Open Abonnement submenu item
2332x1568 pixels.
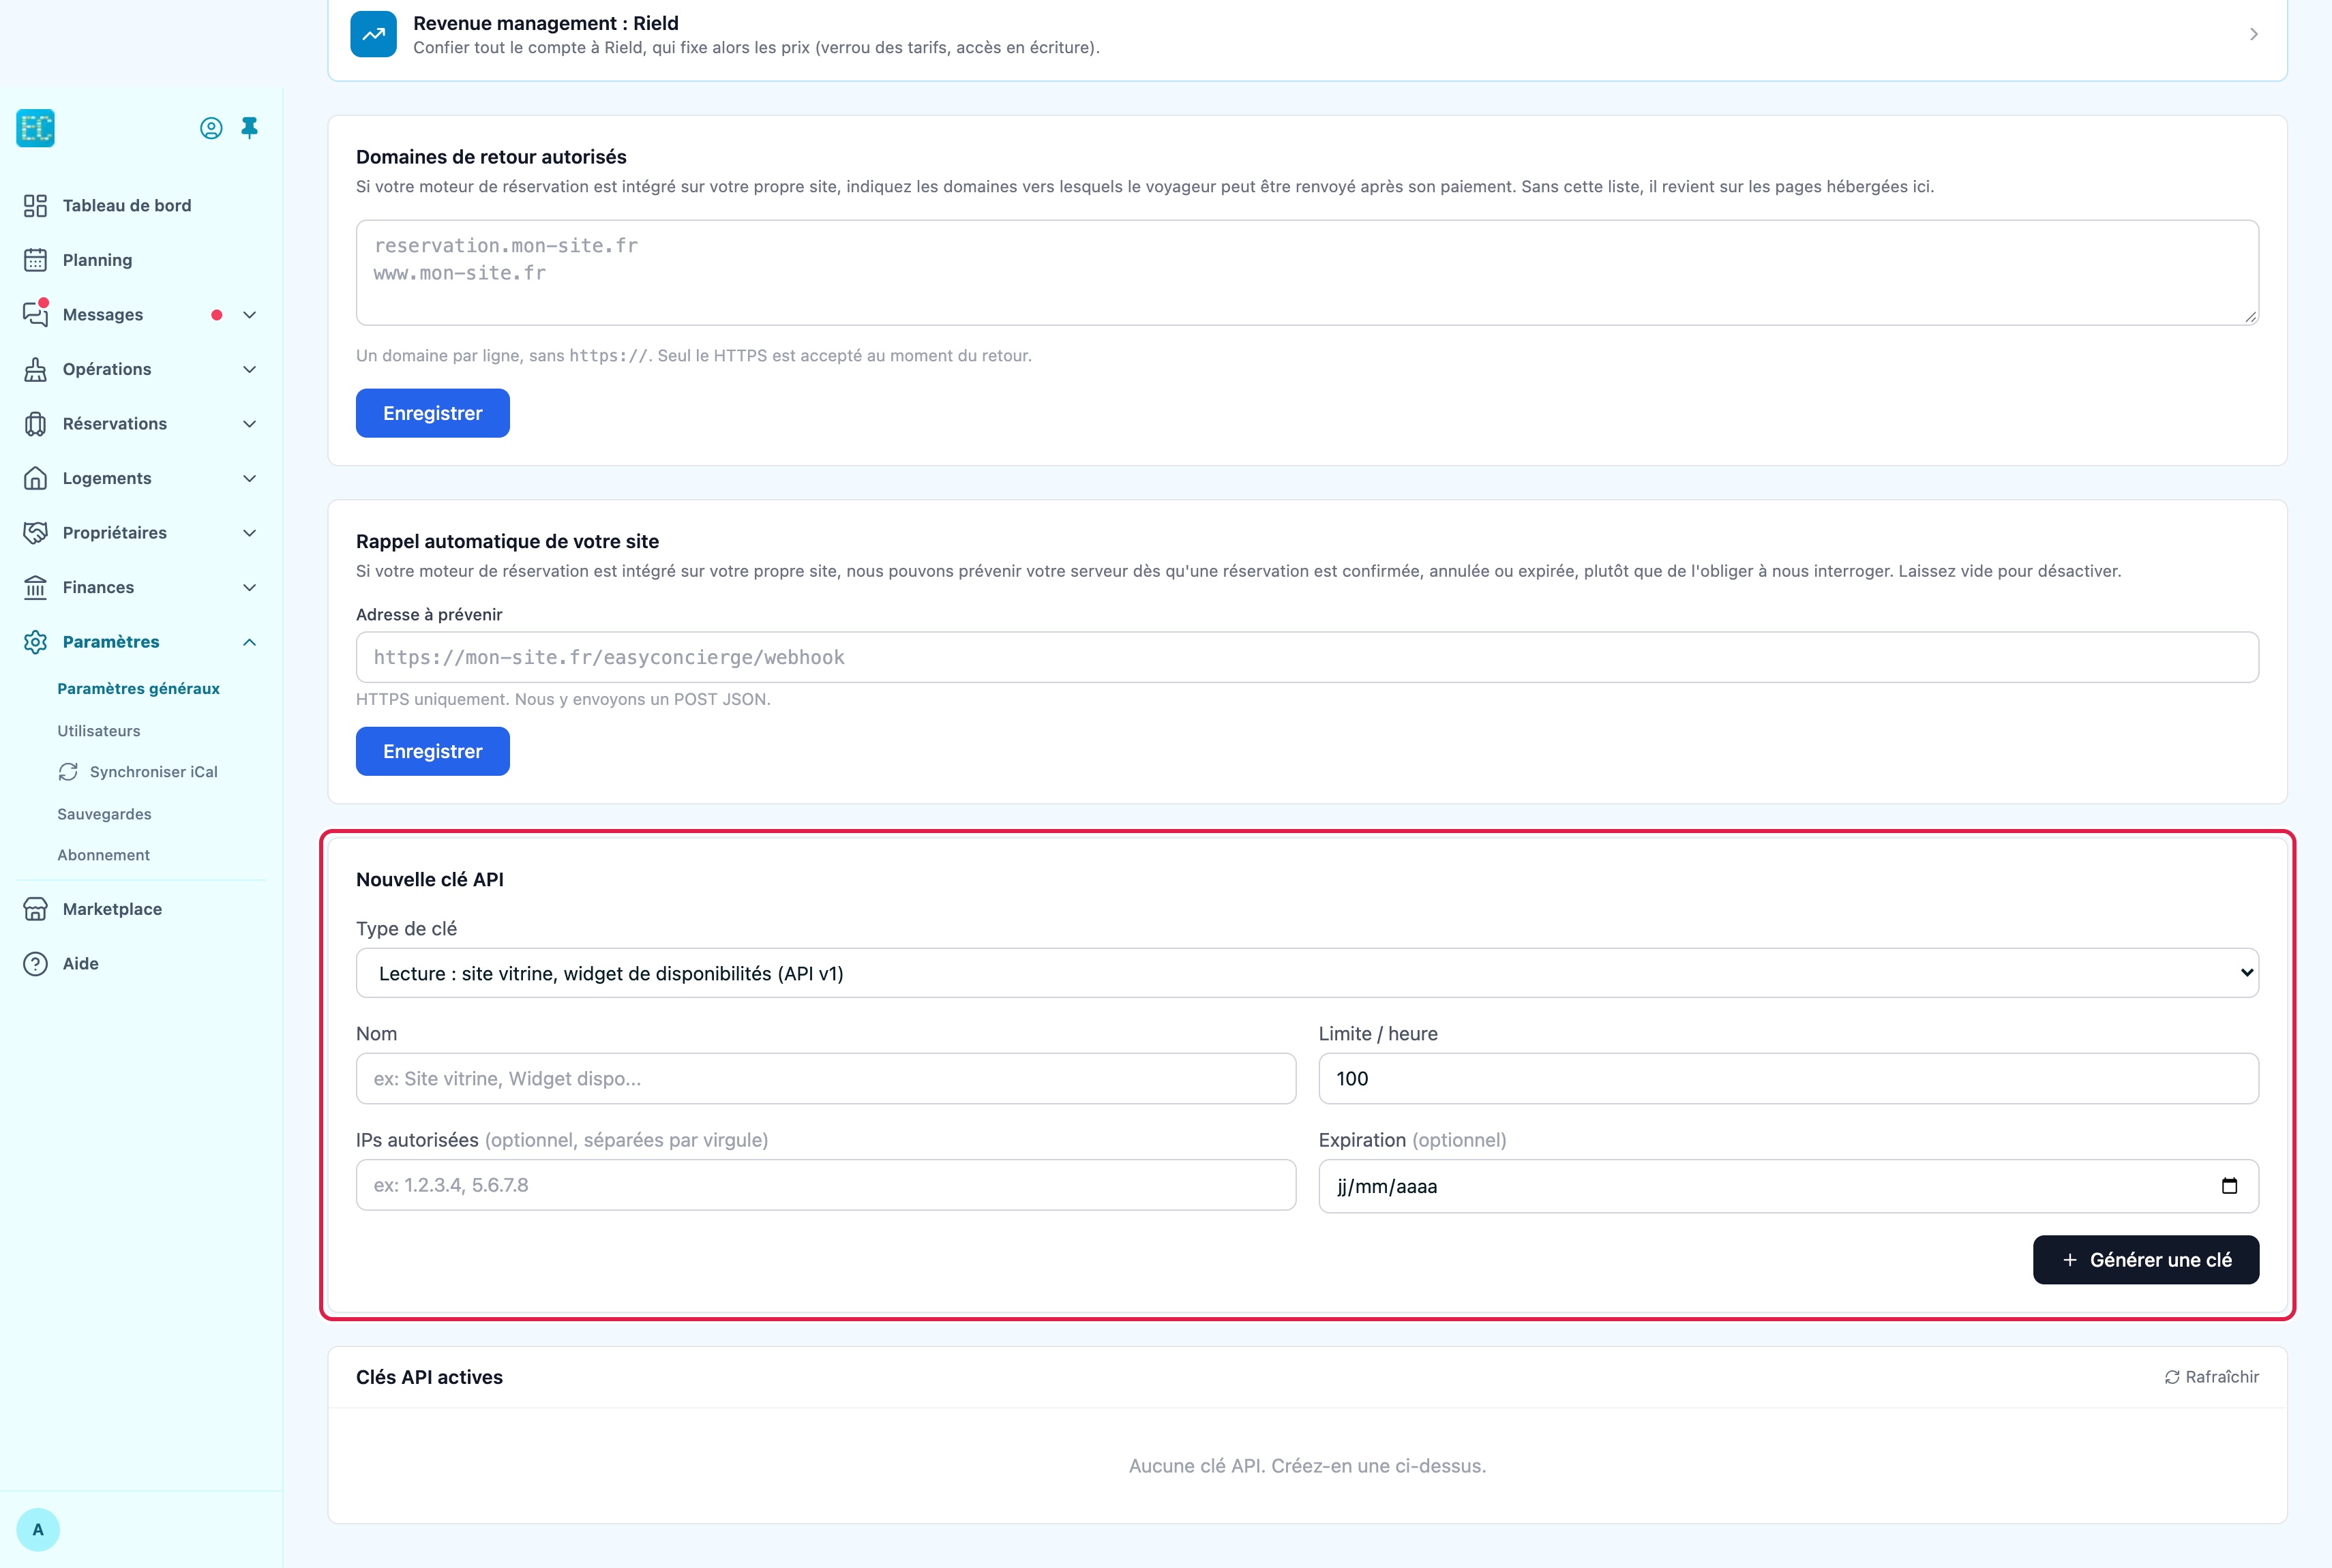103,855
